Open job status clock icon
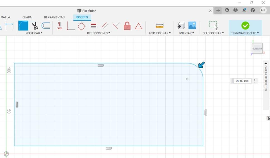Screen dimensions: 270x158 coord(235,10)
